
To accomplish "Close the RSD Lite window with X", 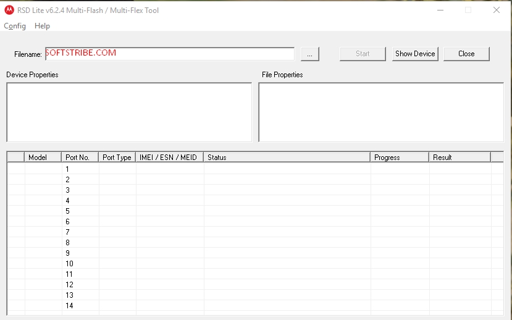I will click(497, 10).
